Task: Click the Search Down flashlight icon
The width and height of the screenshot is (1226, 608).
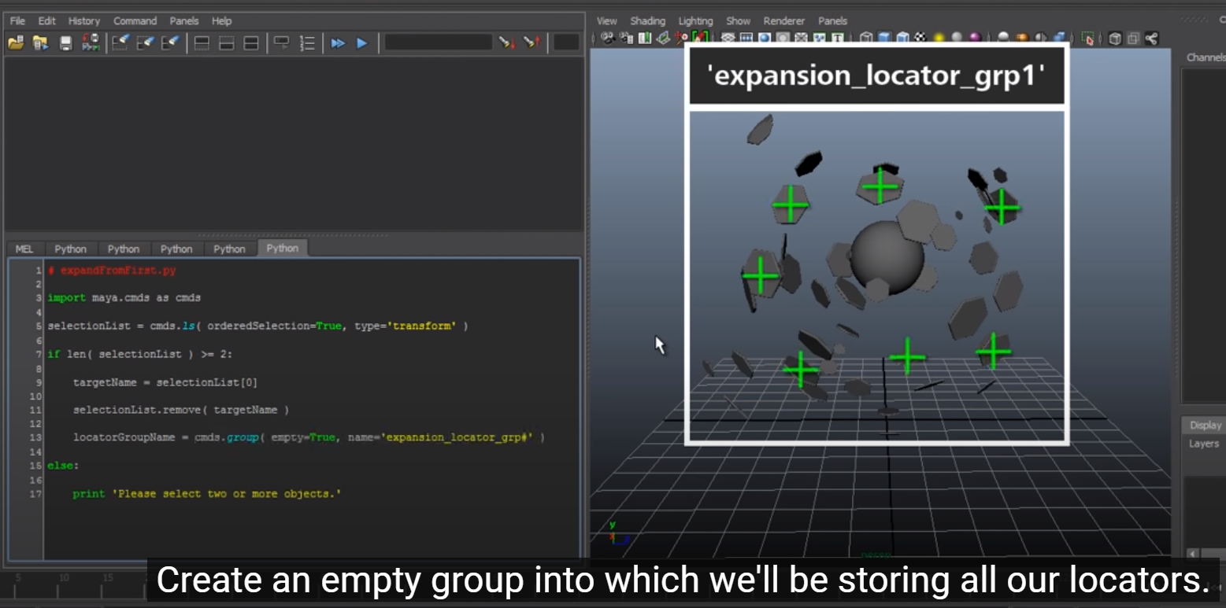Action: pos(507,42)
